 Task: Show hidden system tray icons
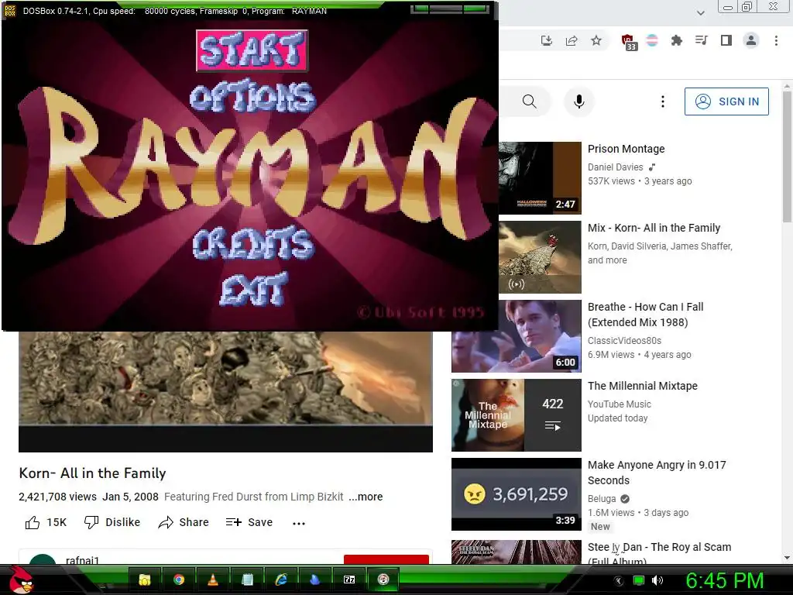point(619,581)
